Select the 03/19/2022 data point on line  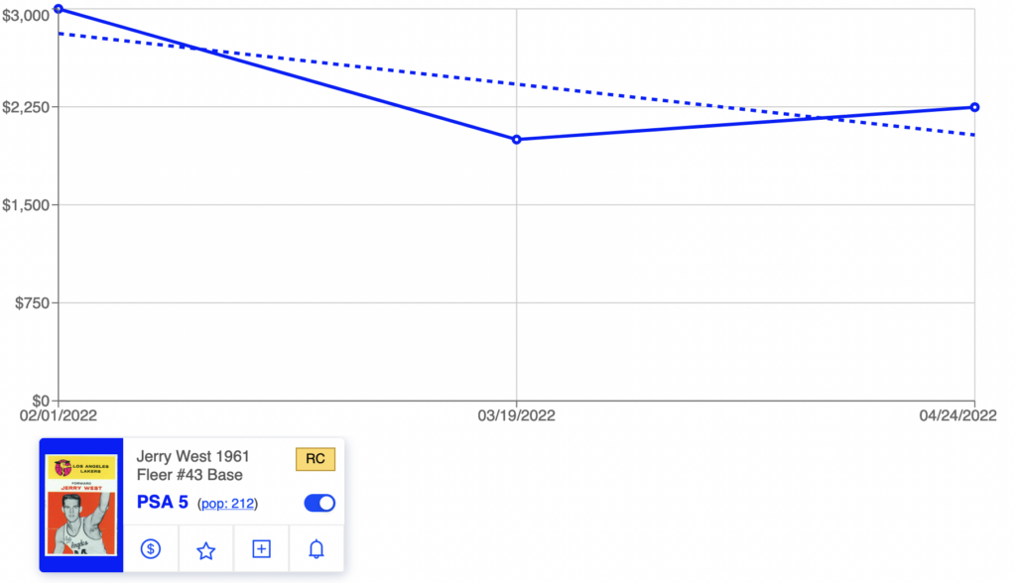point(516,139)
